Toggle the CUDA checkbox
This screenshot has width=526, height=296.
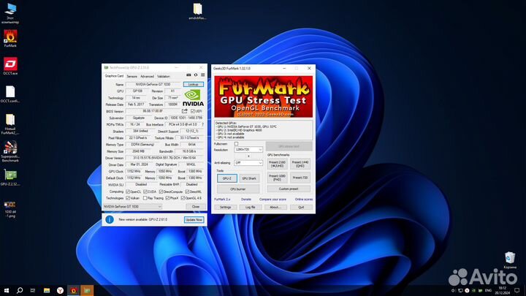pos(145,191)
